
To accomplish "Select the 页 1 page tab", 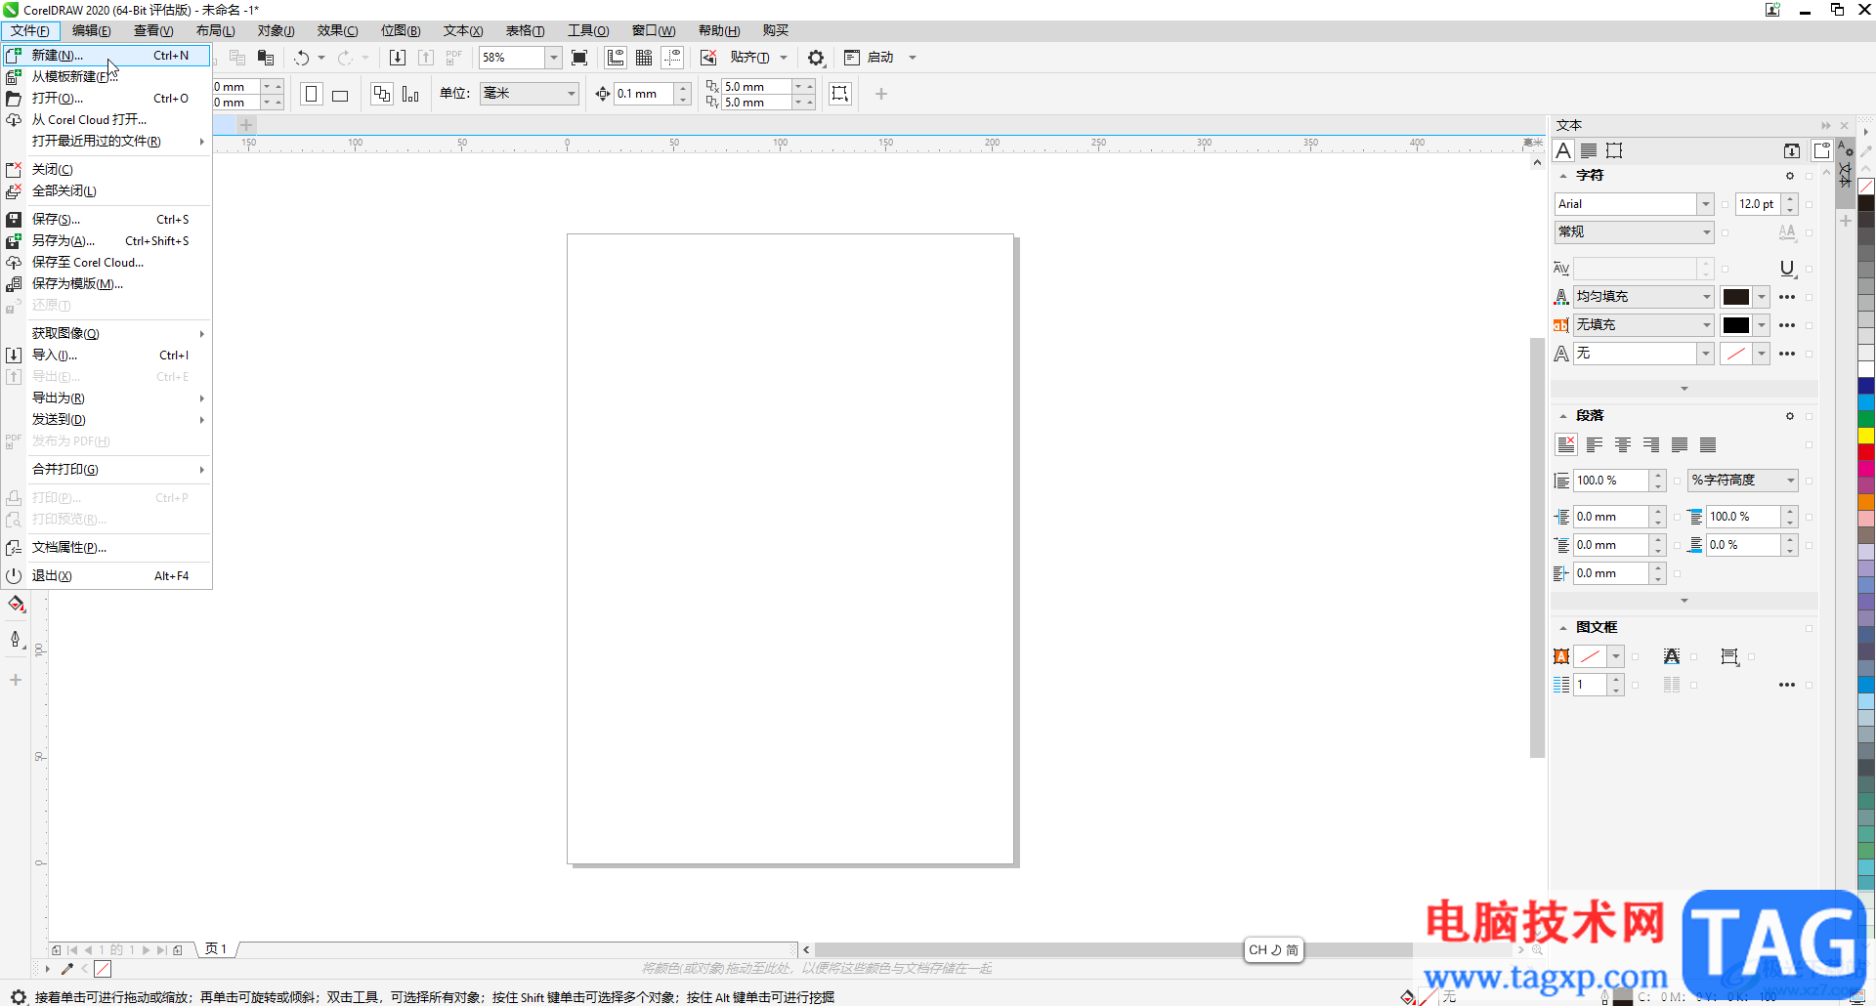I will (216, 949).
